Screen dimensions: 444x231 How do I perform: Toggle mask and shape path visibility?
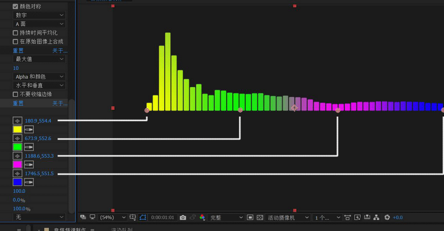[x=143, y=217]
